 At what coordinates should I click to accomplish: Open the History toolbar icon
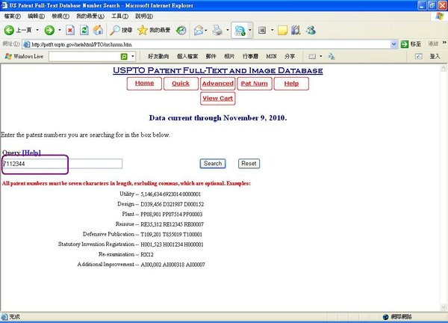tap(181, 30)
